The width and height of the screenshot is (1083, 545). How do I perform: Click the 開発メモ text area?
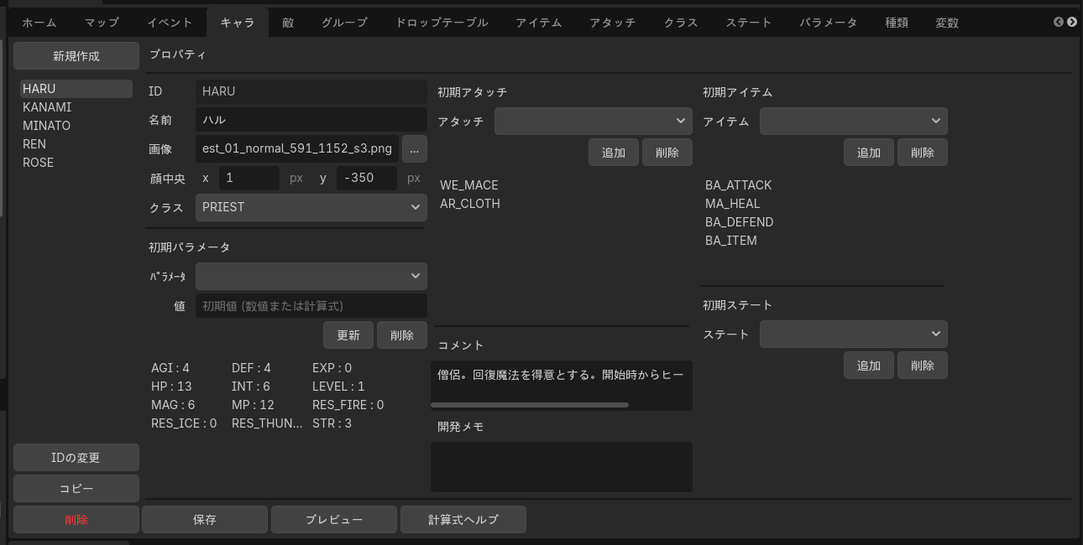[562, 467]
